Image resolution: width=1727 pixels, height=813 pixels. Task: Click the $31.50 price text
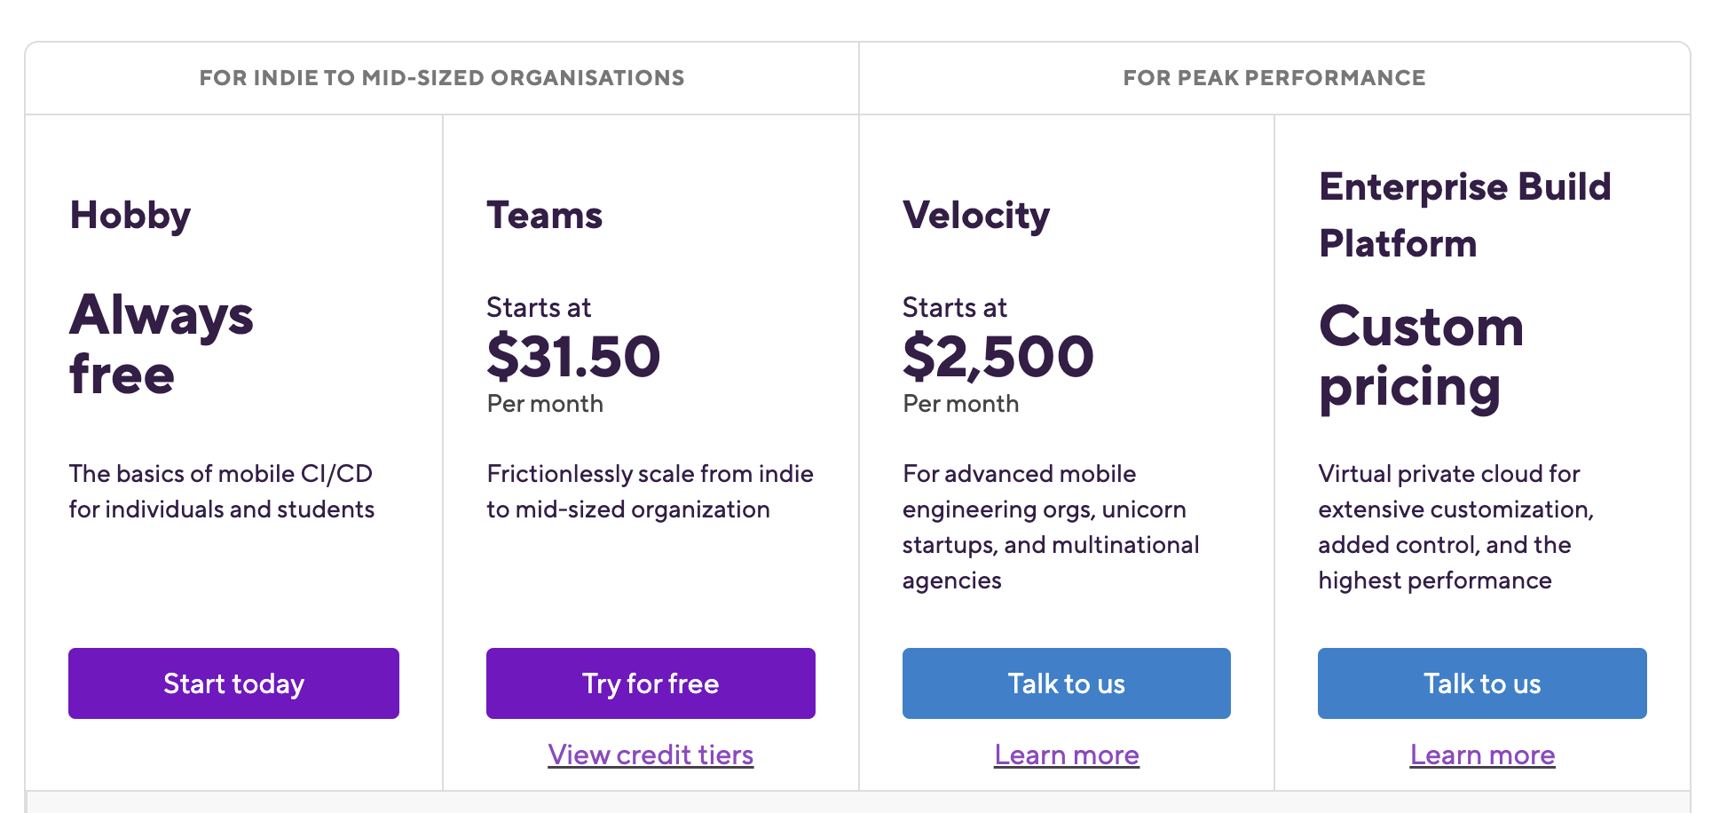pyautogui.click(x=573, y=356)
